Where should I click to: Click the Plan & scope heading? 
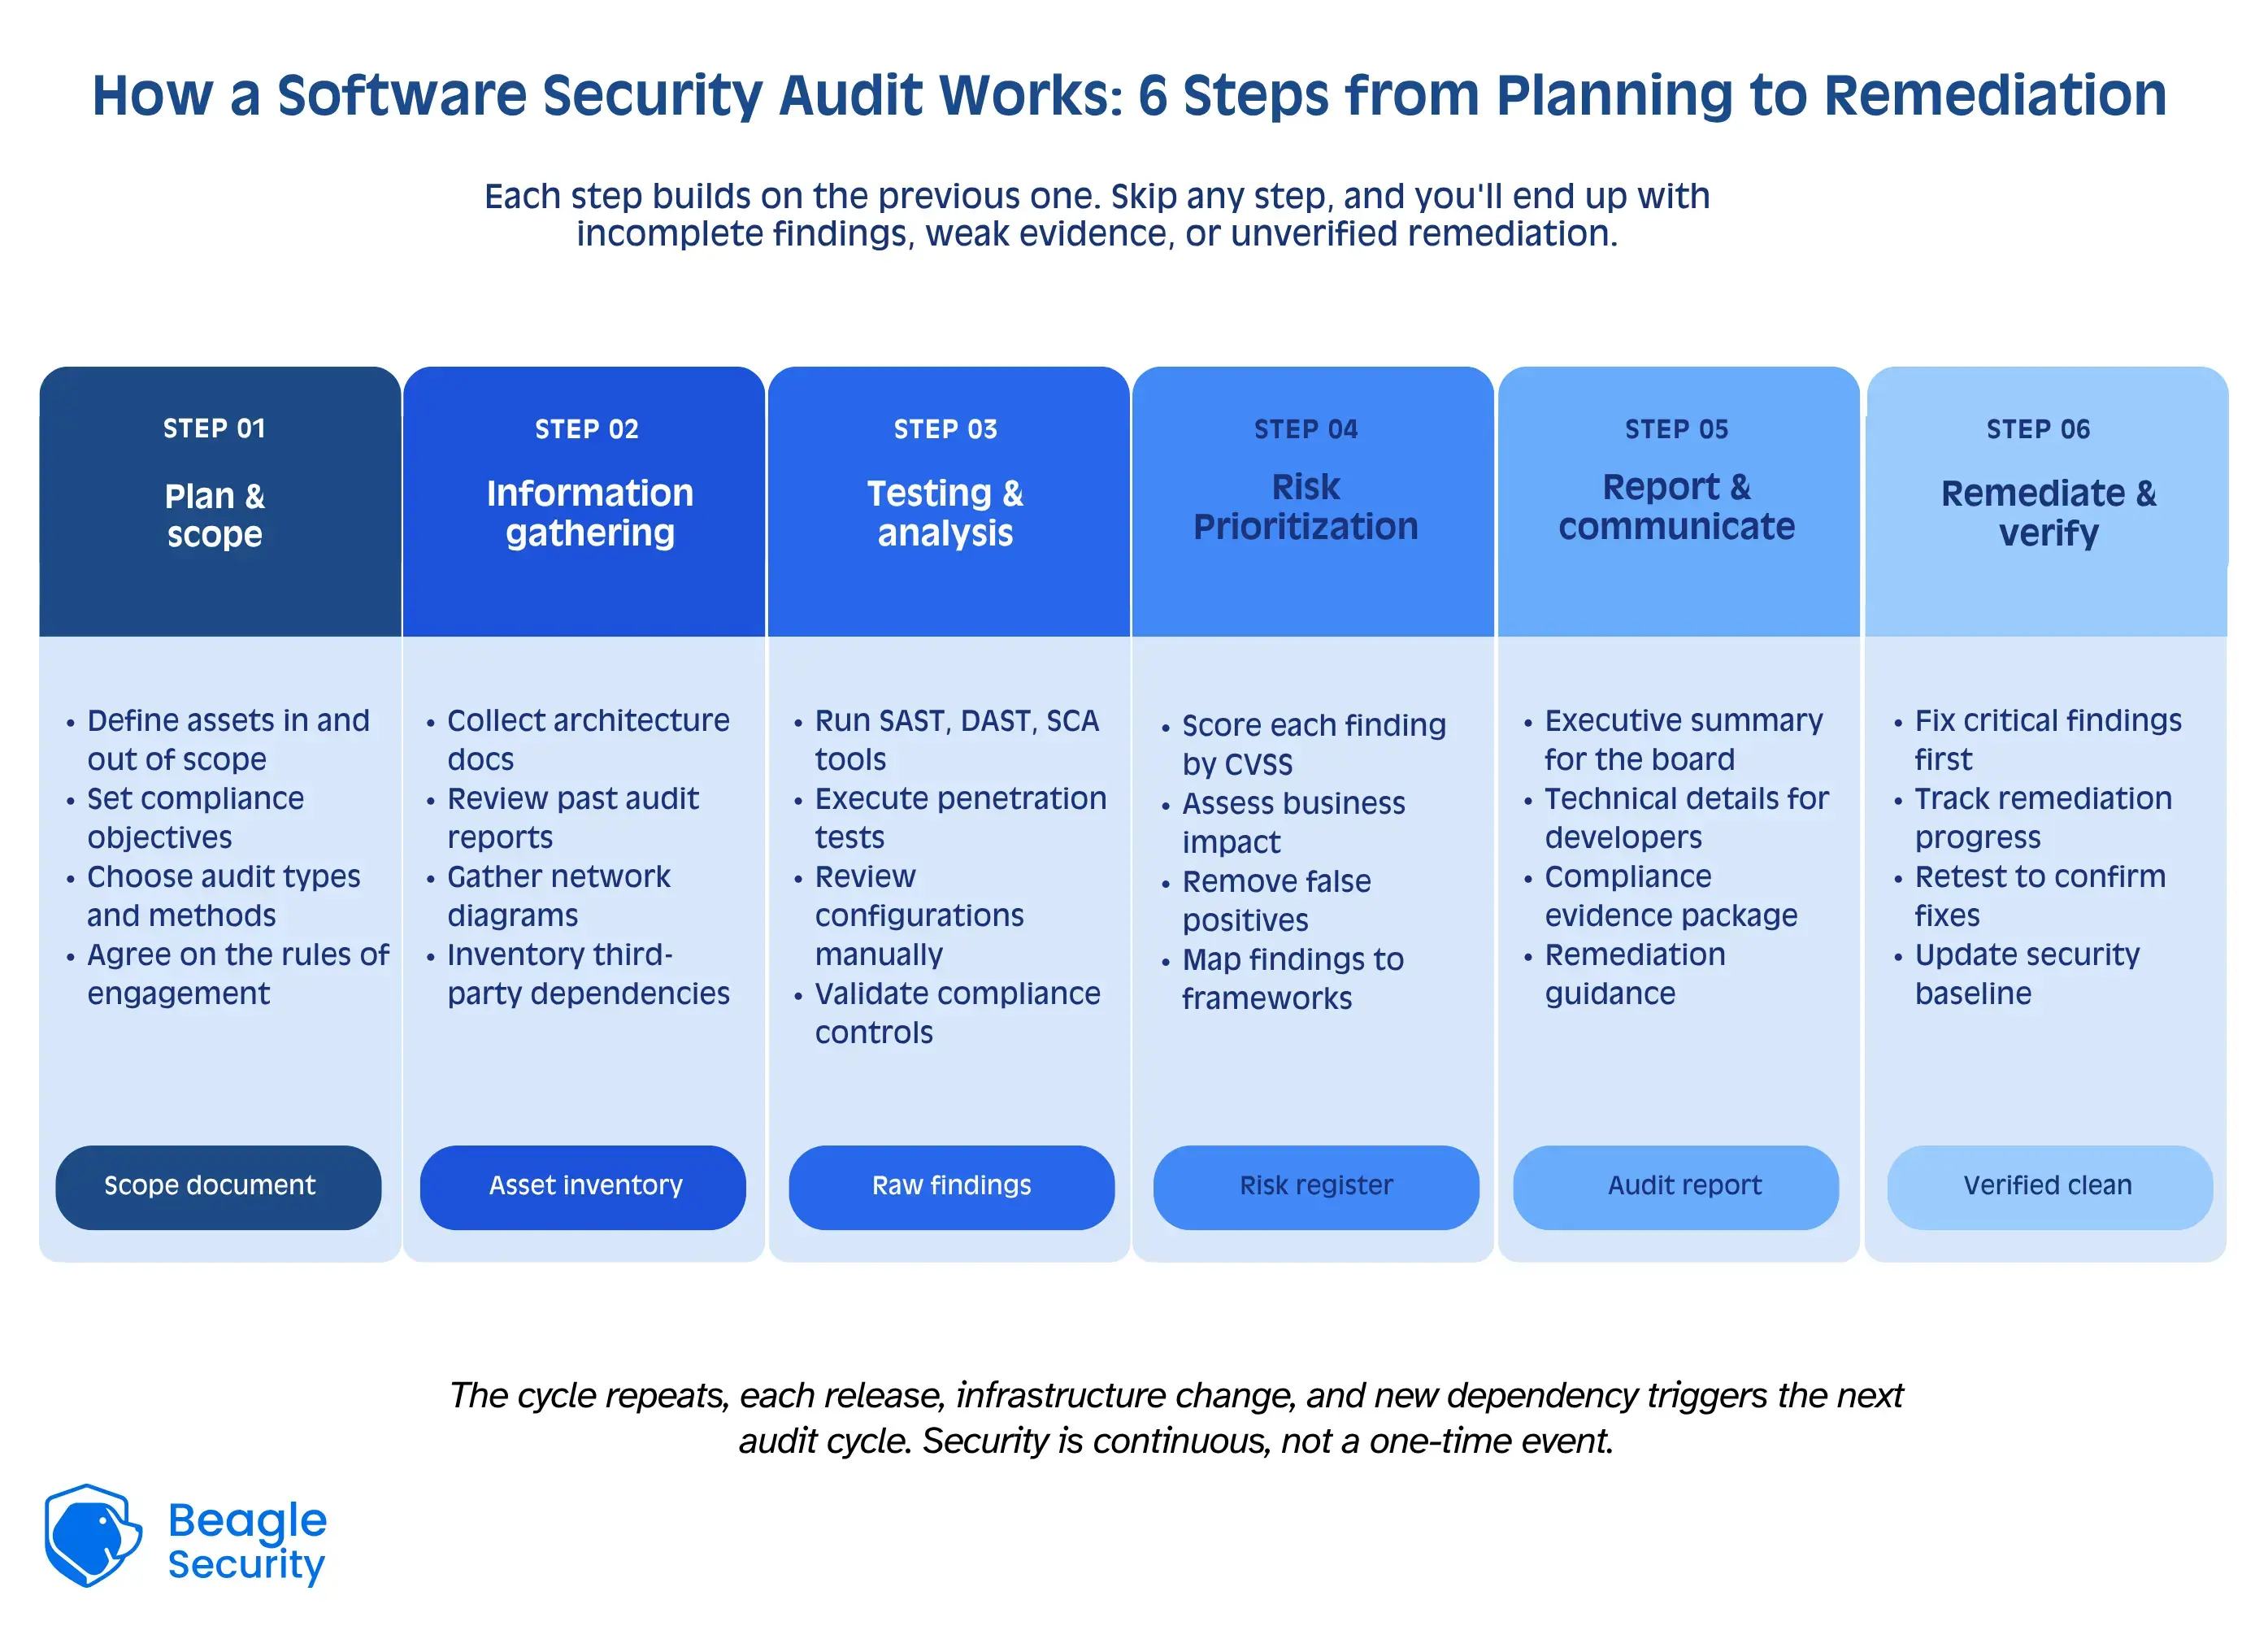coord(215,515)
